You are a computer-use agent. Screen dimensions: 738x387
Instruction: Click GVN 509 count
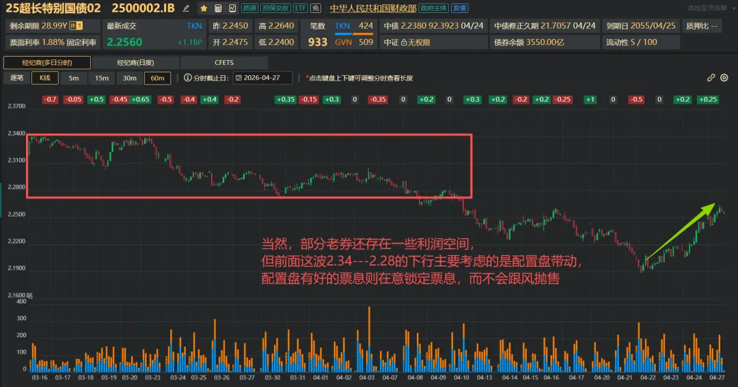pyautogui.click(x=354, y=42)
